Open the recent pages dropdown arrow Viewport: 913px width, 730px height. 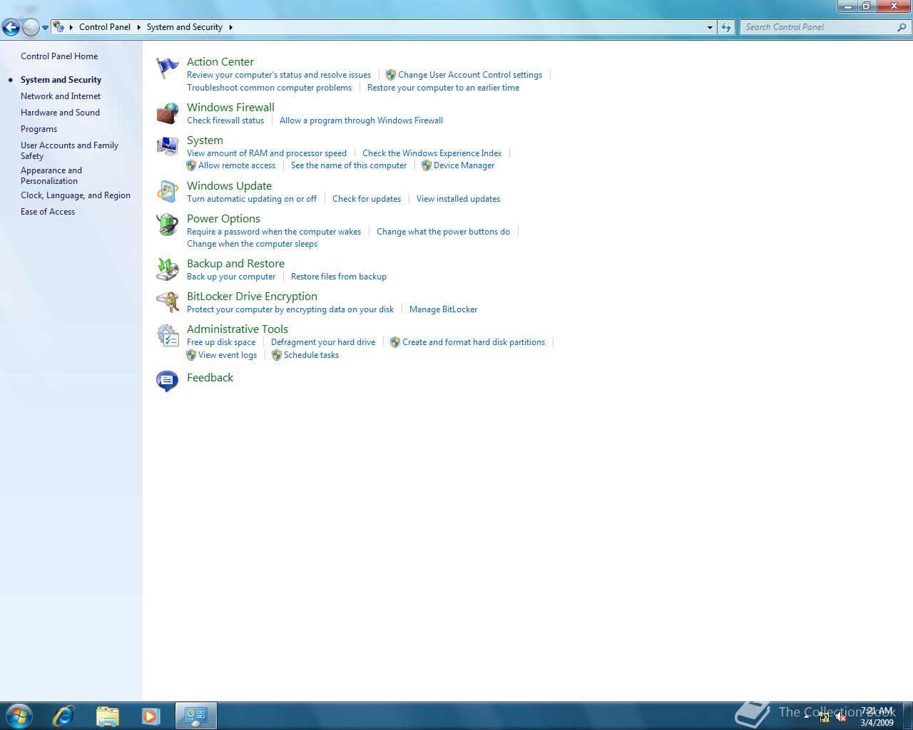[x=46, y=28]
